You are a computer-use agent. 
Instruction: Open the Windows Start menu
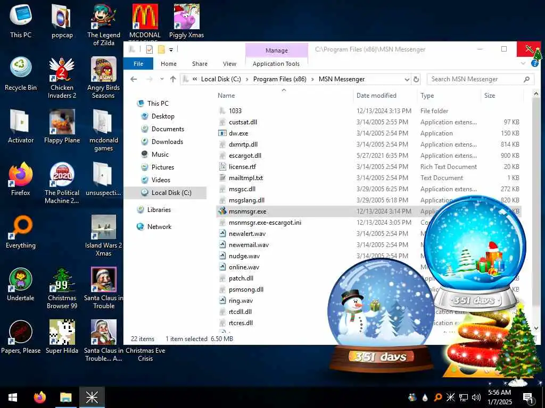pos(13,397)
